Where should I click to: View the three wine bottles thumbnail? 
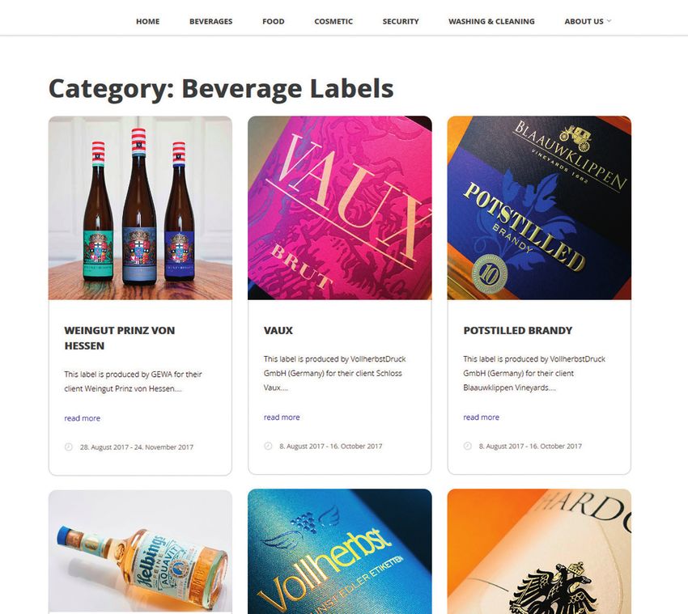pyautogui.click(x=140, y=208)
